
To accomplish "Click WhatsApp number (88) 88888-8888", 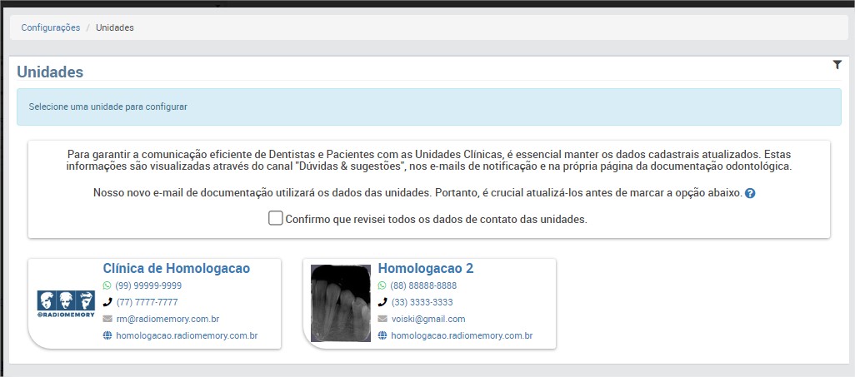I will point(423,285).
